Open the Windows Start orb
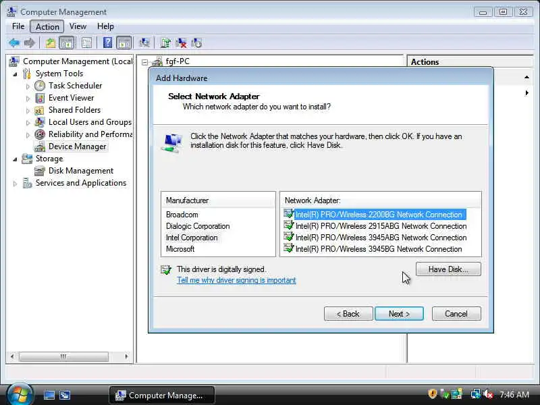Image resolution: width=540 pixels, height=405 pixels. 20,394
